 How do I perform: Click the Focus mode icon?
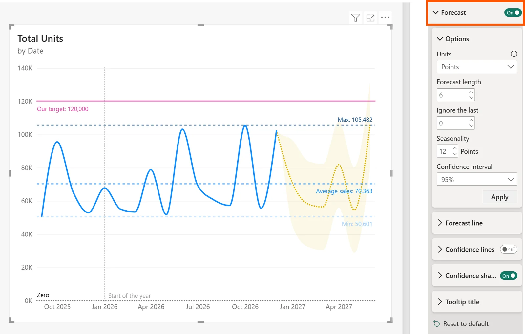[370, 18]
